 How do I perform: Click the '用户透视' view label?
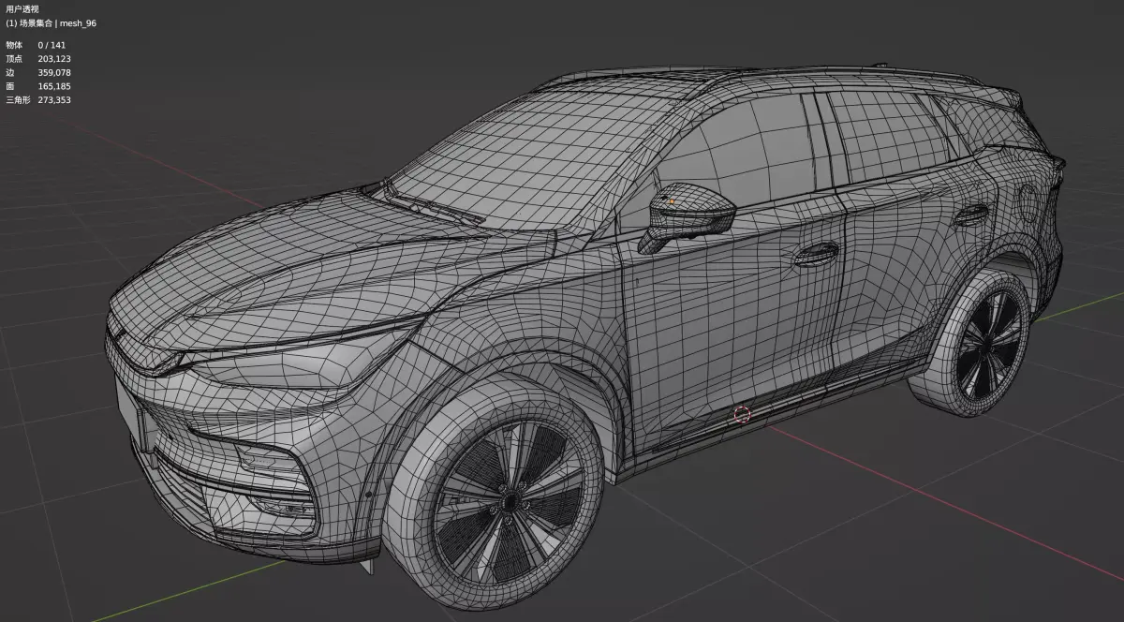(22, 8)
